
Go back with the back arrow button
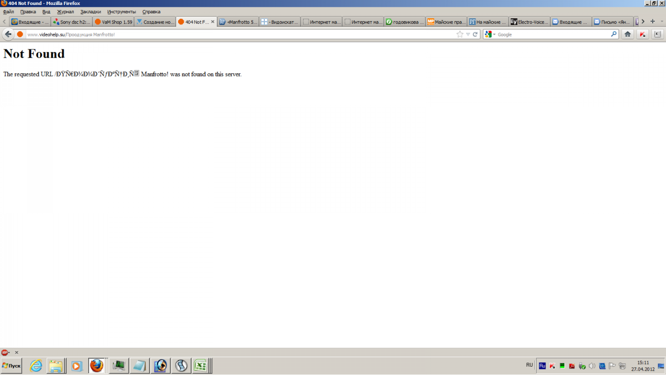pyautogui.click(x=8, y=34)
